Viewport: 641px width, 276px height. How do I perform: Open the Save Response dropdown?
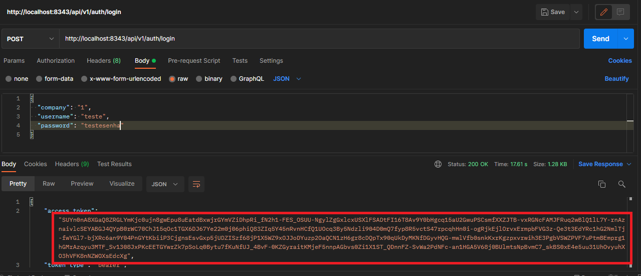(605, 164)
